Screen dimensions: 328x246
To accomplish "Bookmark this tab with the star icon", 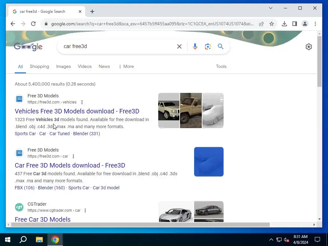I will click(272, 24).
